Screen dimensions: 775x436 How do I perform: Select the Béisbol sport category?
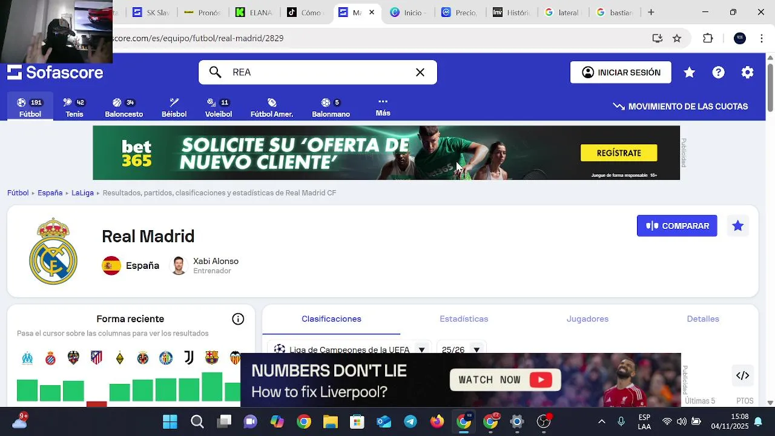174,107
